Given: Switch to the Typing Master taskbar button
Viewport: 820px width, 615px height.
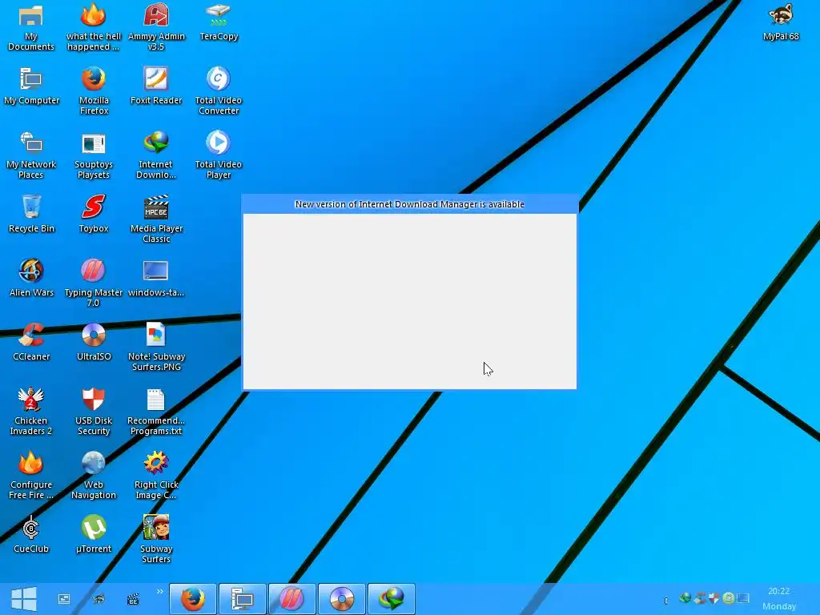Looking at the screenshot, I should click(x=291, y=599).
